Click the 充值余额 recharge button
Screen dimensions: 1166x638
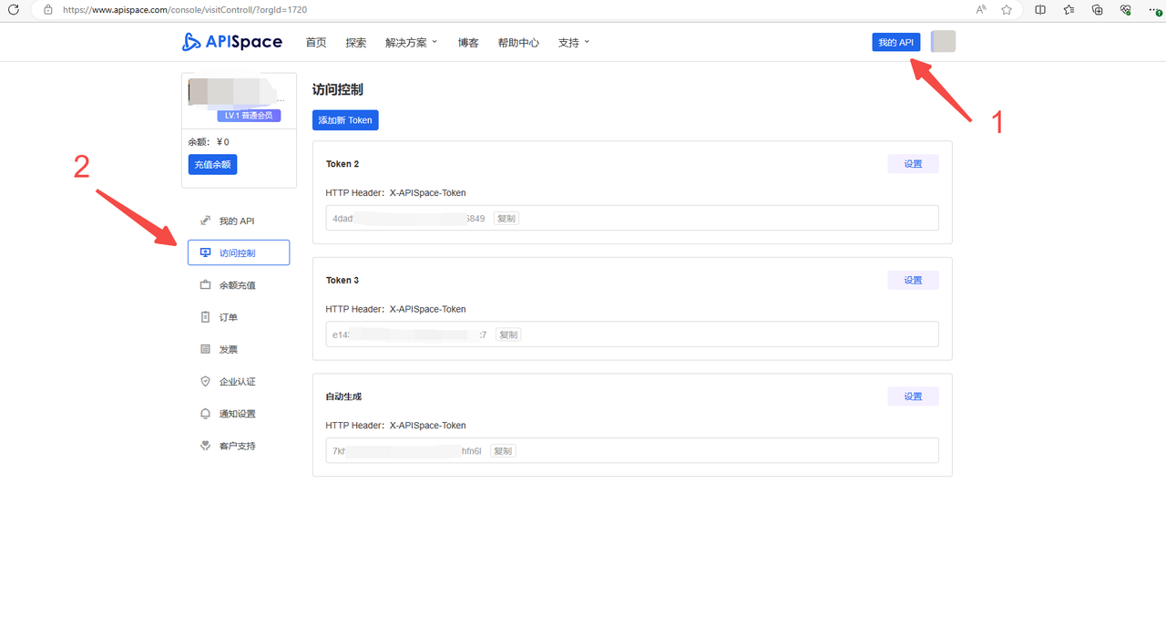[x=212, y=164]
